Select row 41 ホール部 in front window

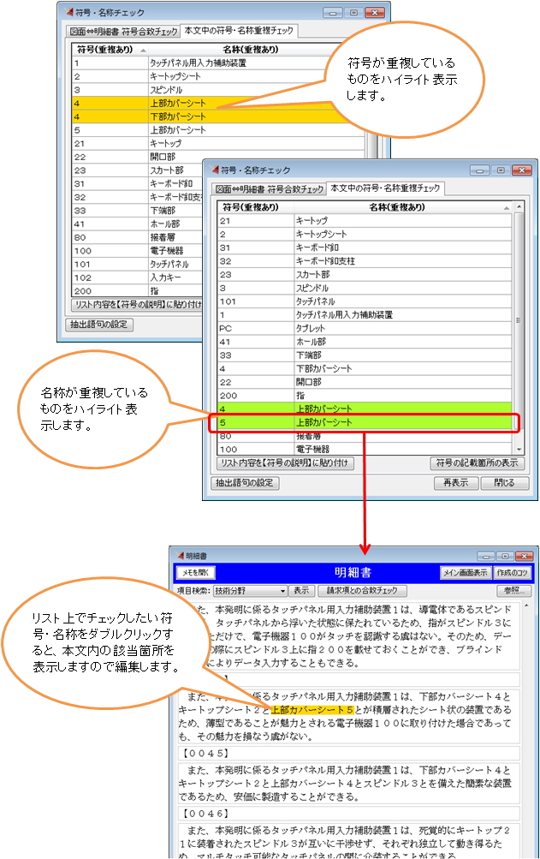coord(365,342)
